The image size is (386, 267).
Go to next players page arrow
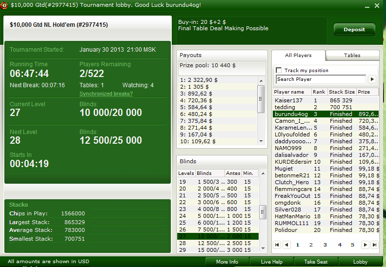(x=366, y=245)
